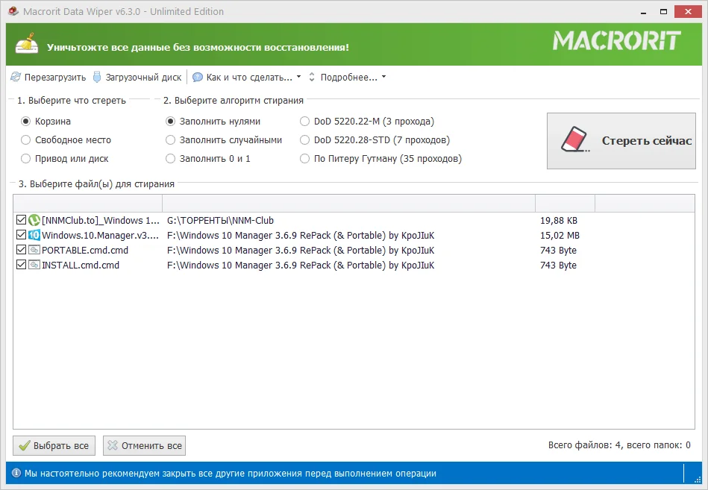This screenshot has width=708, height=490.
Task: Click the 19,88 KB size value
Action: click(x=559, y=221)
